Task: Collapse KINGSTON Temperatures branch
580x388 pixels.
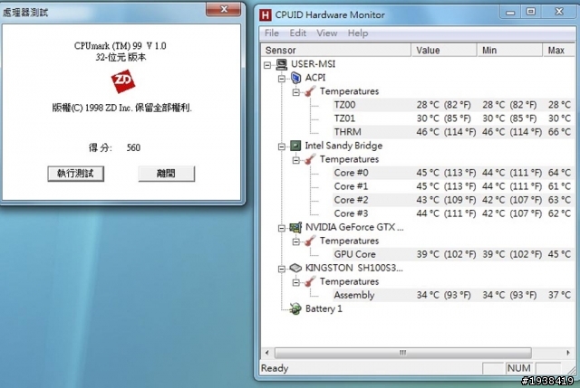Action: coord(296,283)
